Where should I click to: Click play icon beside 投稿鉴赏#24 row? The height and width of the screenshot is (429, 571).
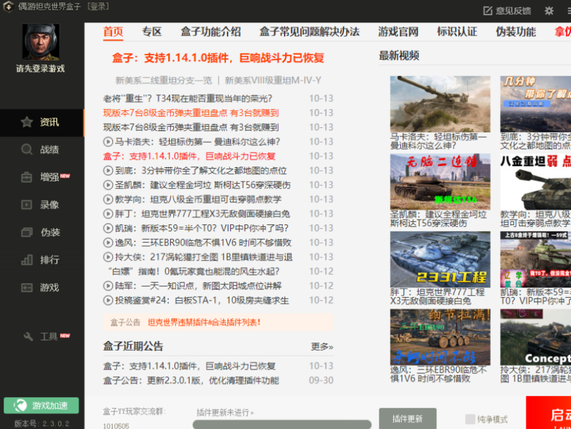108,300
